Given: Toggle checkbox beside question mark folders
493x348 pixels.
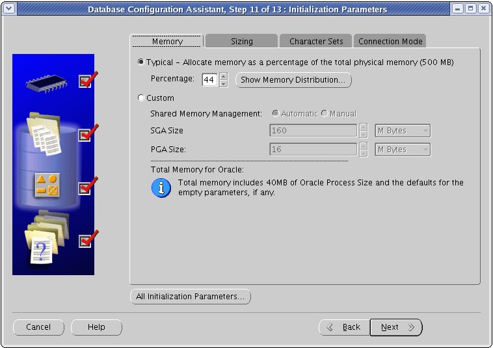Looking at the screenshot, I should coord(85,241).
